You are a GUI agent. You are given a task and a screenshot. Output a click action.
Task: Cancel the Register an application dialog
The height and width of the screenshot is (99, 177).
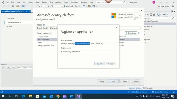tap(111, 64)
